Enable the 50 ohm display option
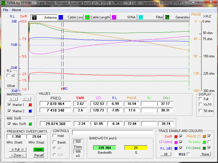The height and width of the screenshot is (163, 218). [x=200, y=111]
